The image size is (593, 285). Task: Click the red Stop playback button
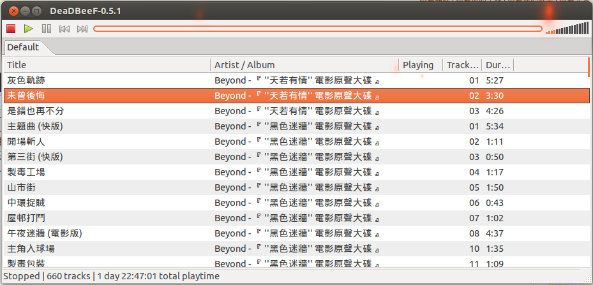(x=11, y=29)
